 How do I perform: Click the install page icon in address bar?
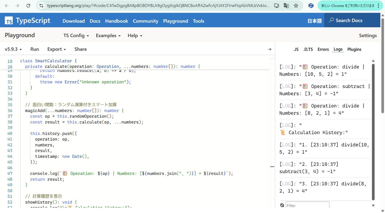[276, 5]
